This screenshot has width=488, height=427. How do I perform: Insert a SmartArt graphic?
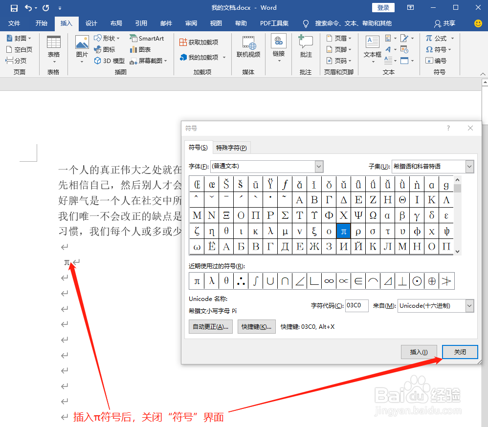tap(147, 38)
